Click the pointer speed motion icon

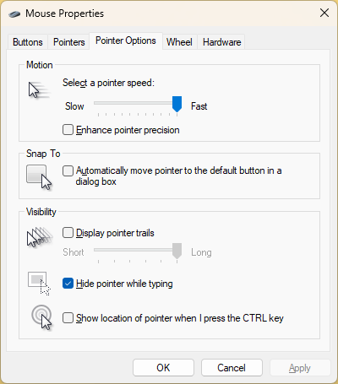pyautogui.click(x=39, y=90)
